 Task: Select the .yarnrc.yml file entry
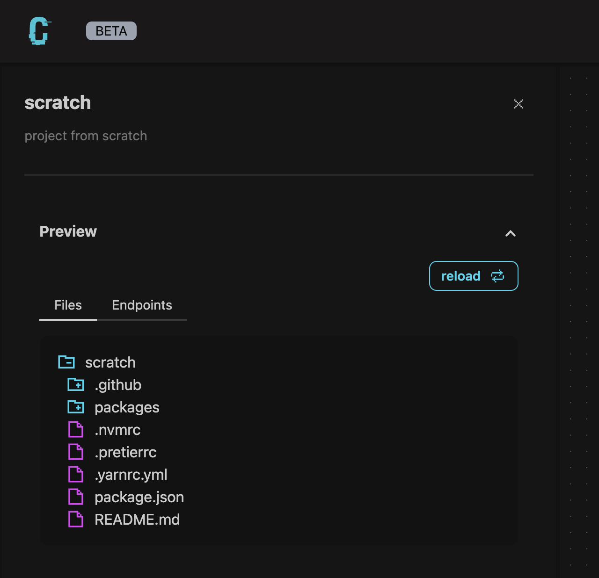[x=131, y=474]
